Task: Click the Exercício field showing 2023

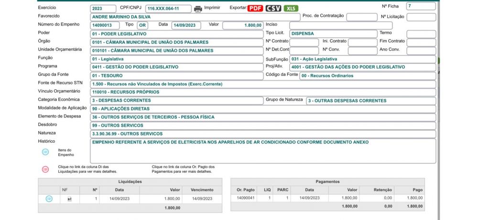Action: click(x=103, y=9)
